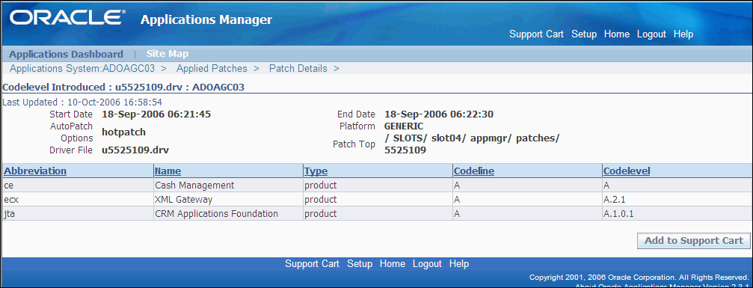Open Help in top header
The image size is (753, 288).
tap(683, 34)
